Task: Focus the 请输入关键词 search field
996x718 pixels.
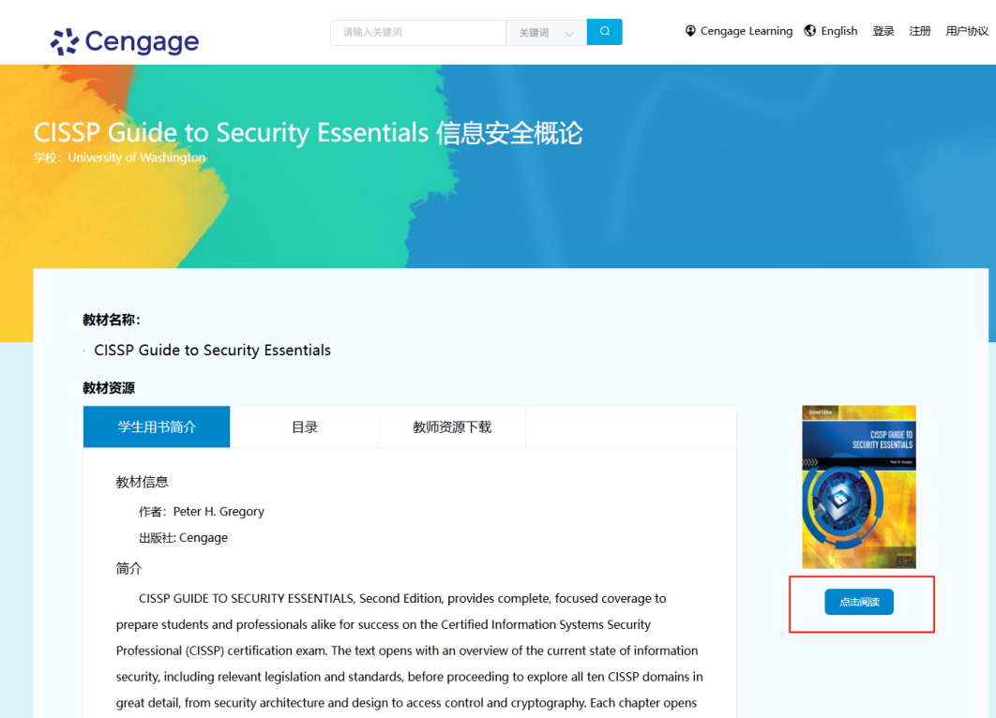Action: [418, 32]
